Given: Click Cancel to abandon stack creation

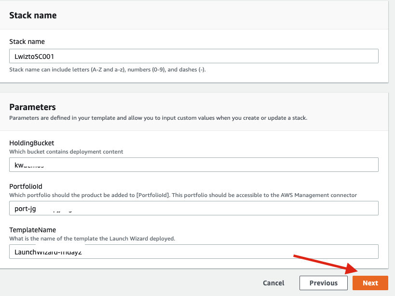Looking at the screenshot, I should click(273, 283).
